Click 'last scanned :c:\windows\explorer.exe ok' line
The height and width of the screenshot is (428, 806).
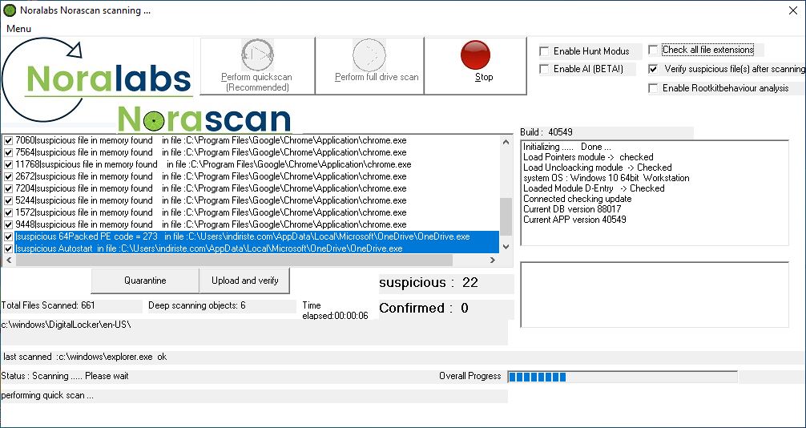click(85, 357)
